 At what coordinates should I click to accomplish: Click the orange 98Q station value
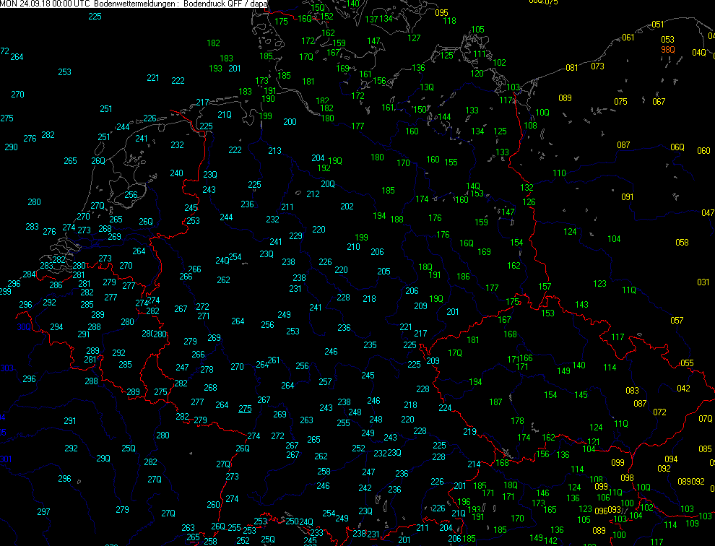point(668,50)
